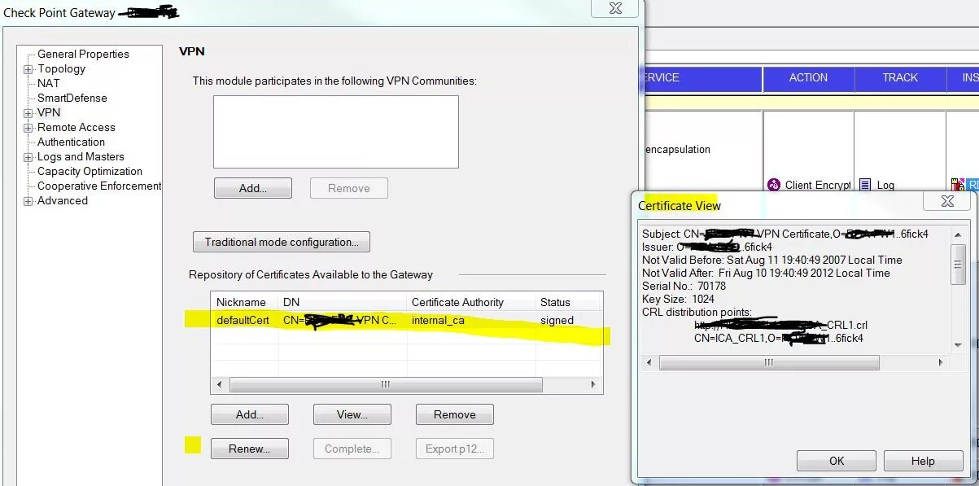Click the certificate table scroll-left arrow
The height and width of the screenshot is (486, 979).
pyautogui.click(x=218, y=384)
